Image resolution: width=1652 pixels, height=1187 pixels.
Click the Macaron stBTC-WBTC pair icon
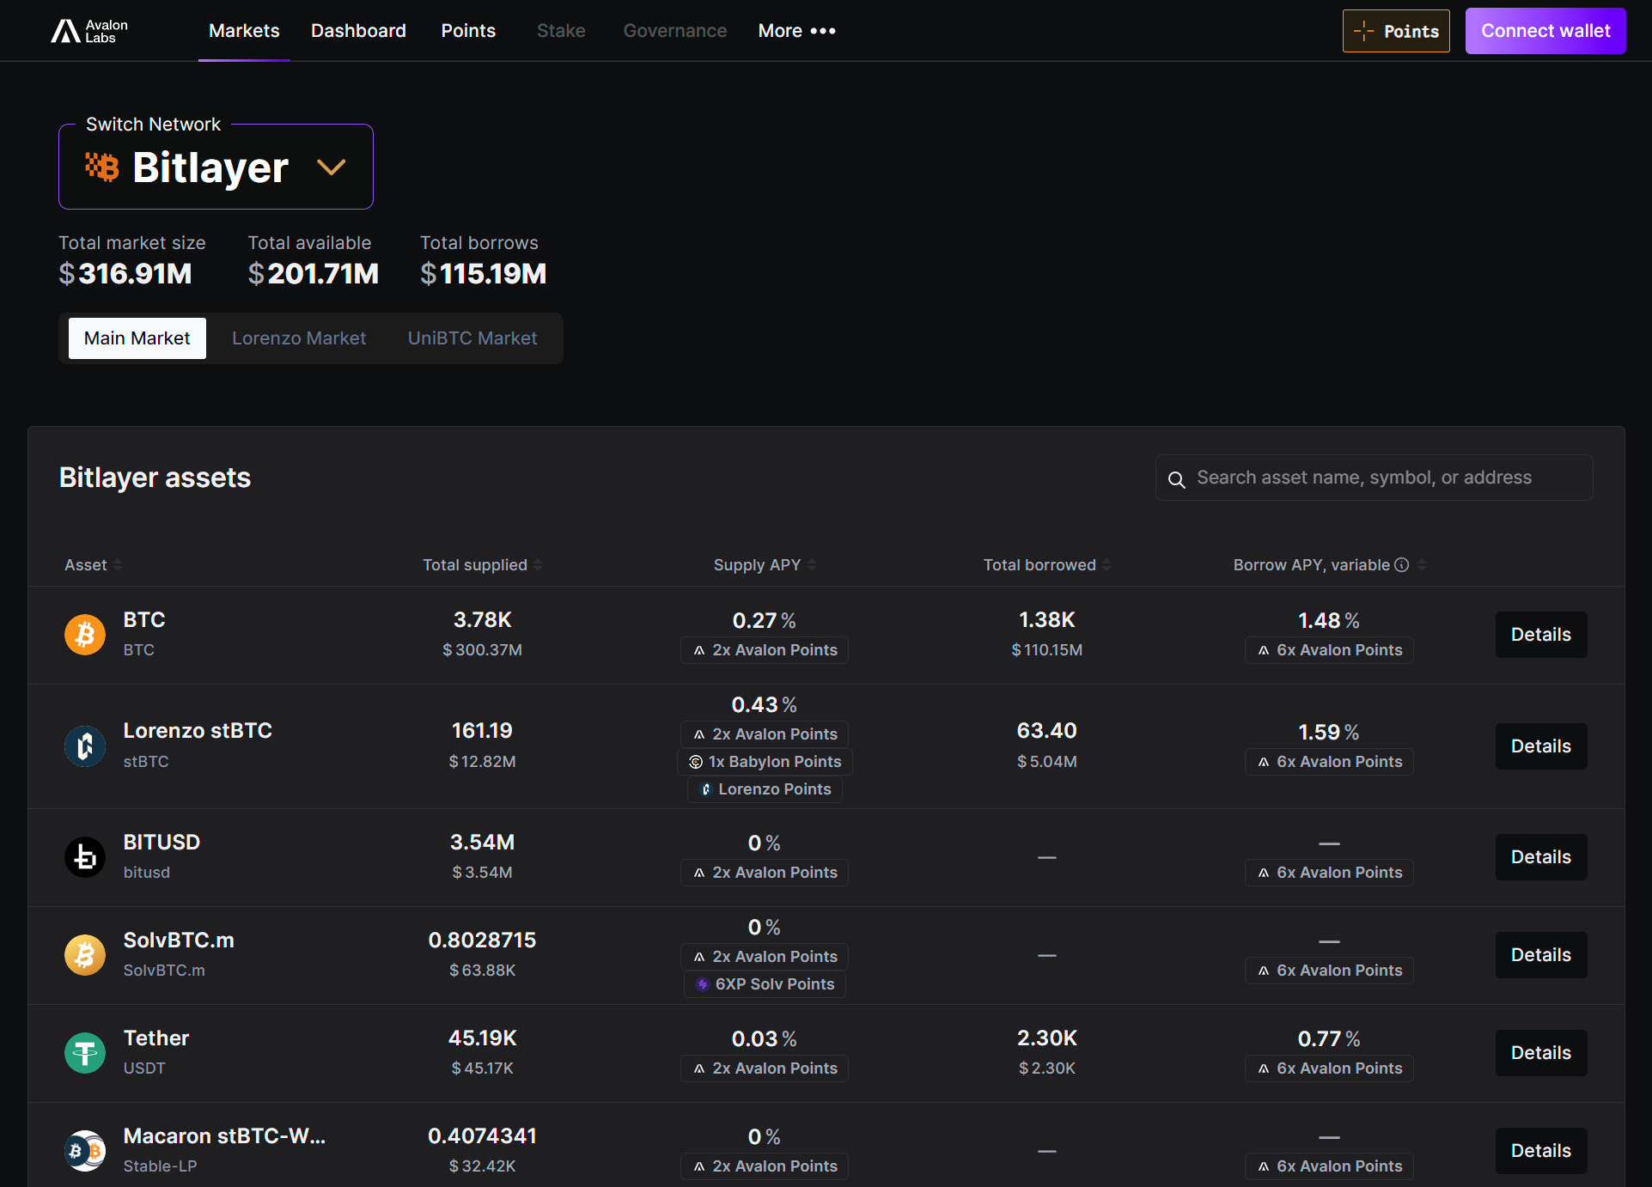click(85, 1151)
